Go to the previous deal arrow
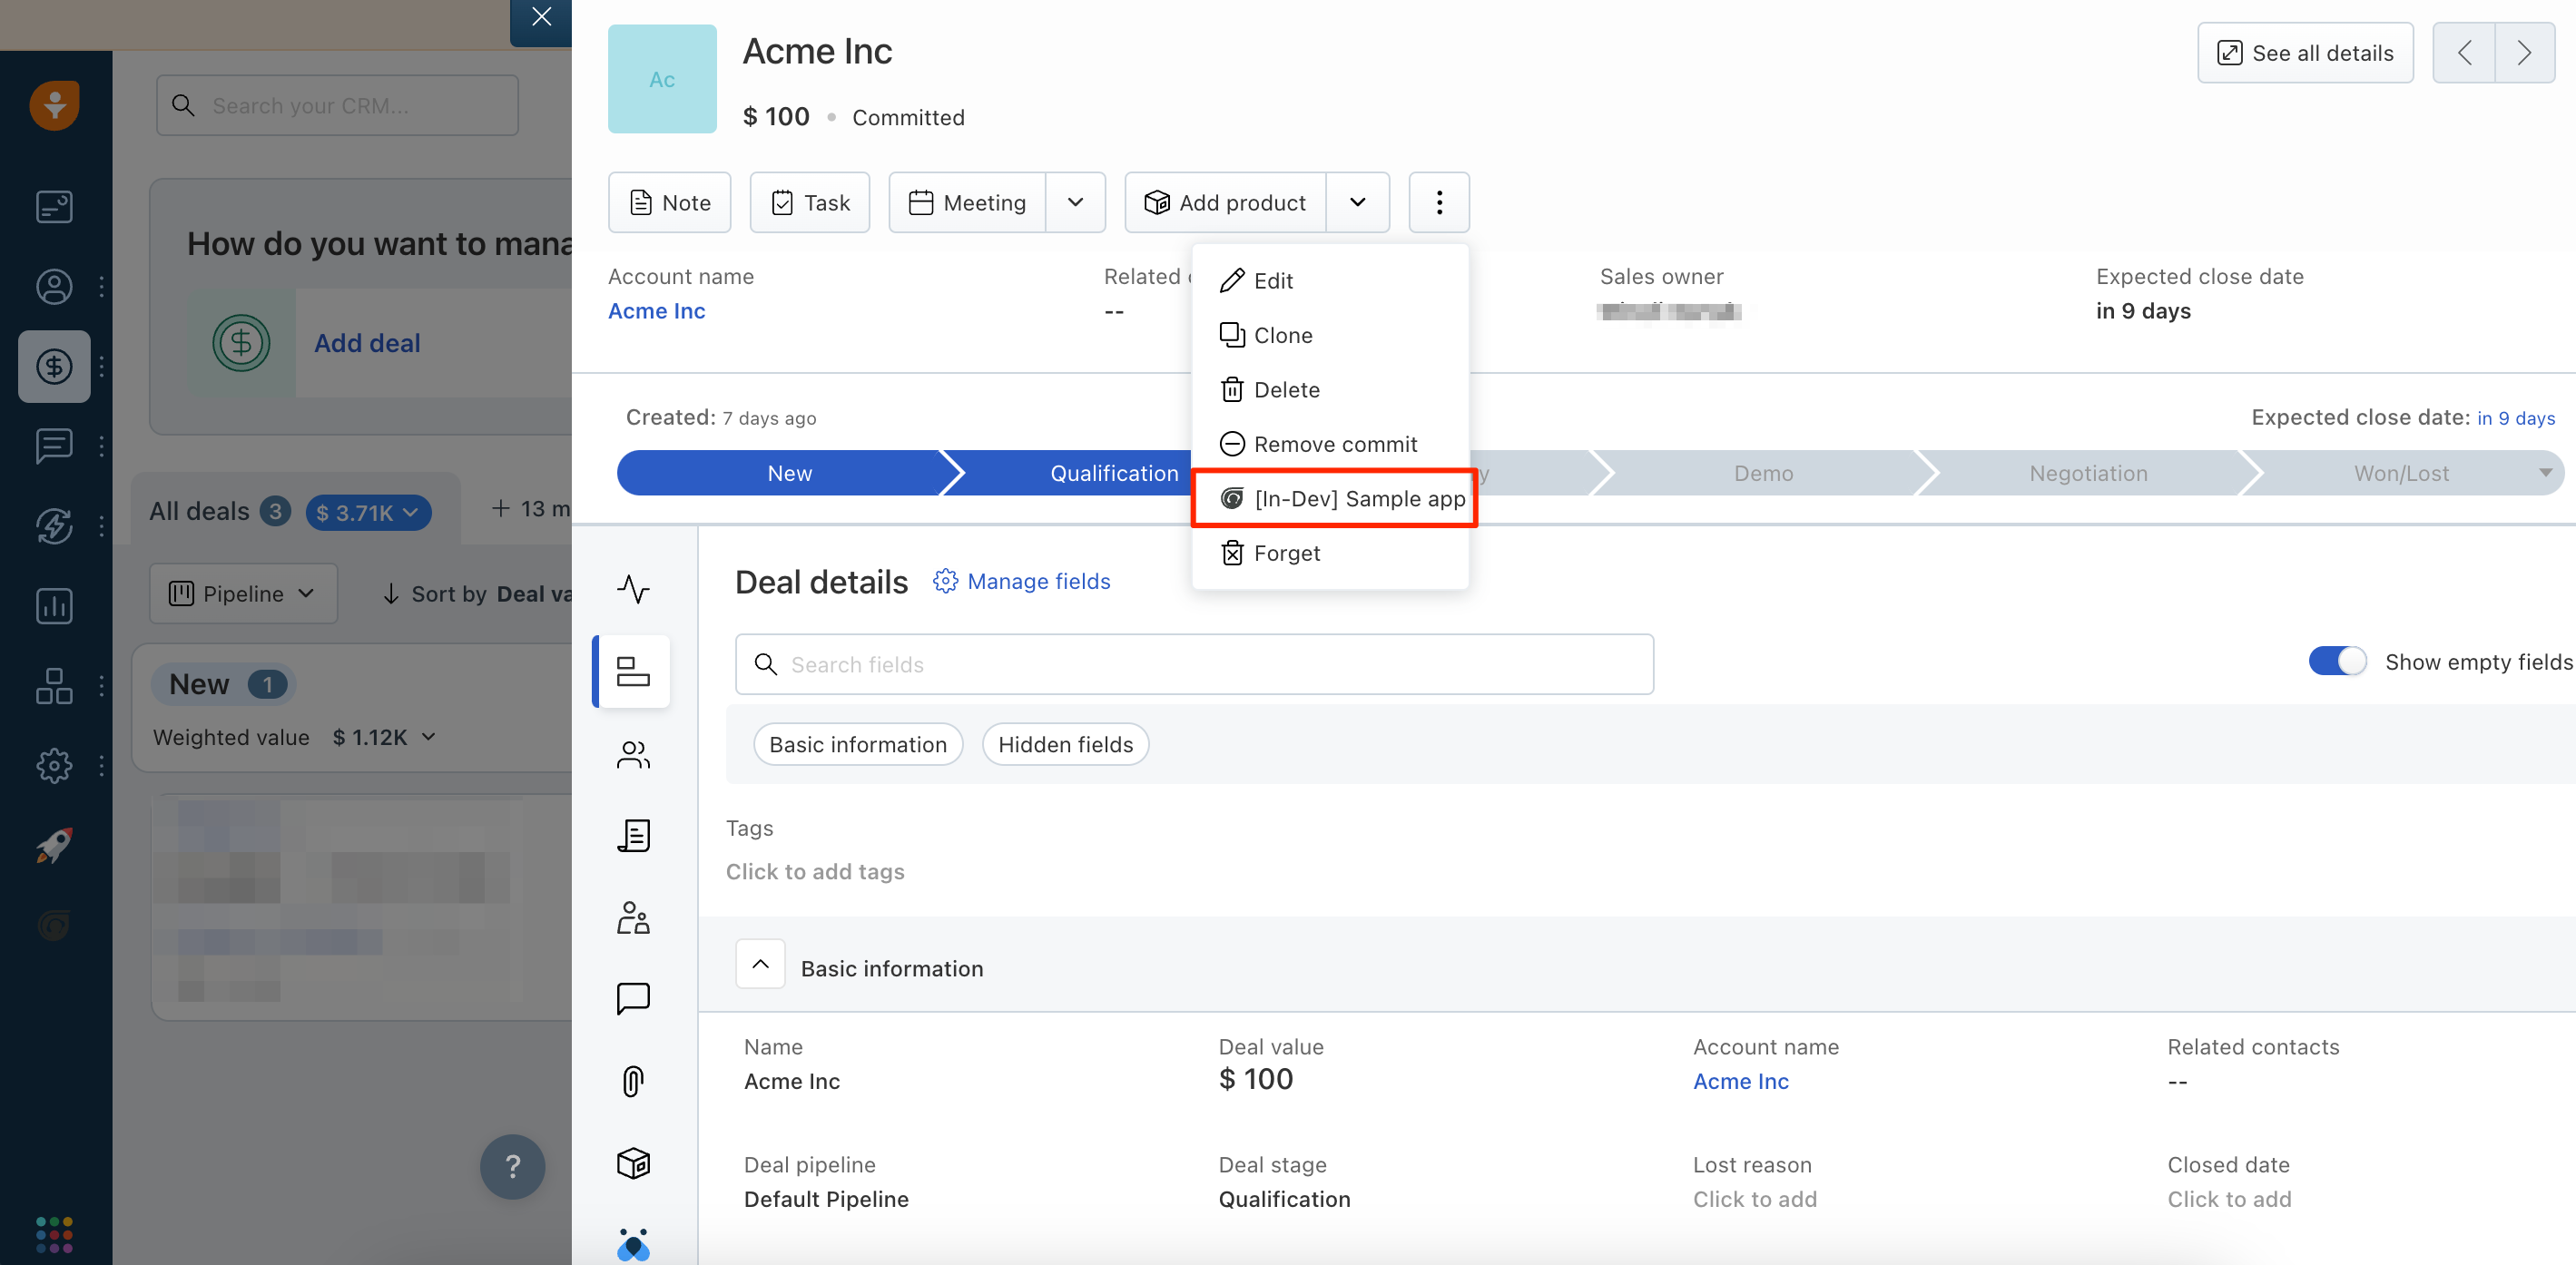The image size is (2576, 1265). pos(2464,53)
